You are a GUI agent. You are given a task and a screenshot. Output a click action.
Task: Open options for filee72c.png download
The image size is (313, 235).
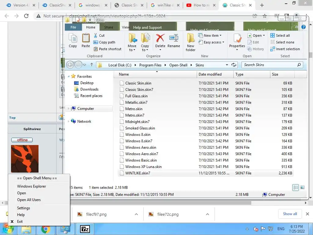(208, 214)
